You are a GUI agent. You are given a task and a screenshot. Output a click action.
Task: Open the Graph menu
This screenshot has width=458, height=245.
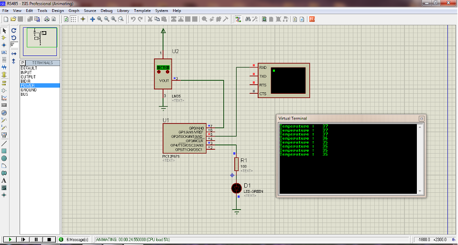point(74,11)
